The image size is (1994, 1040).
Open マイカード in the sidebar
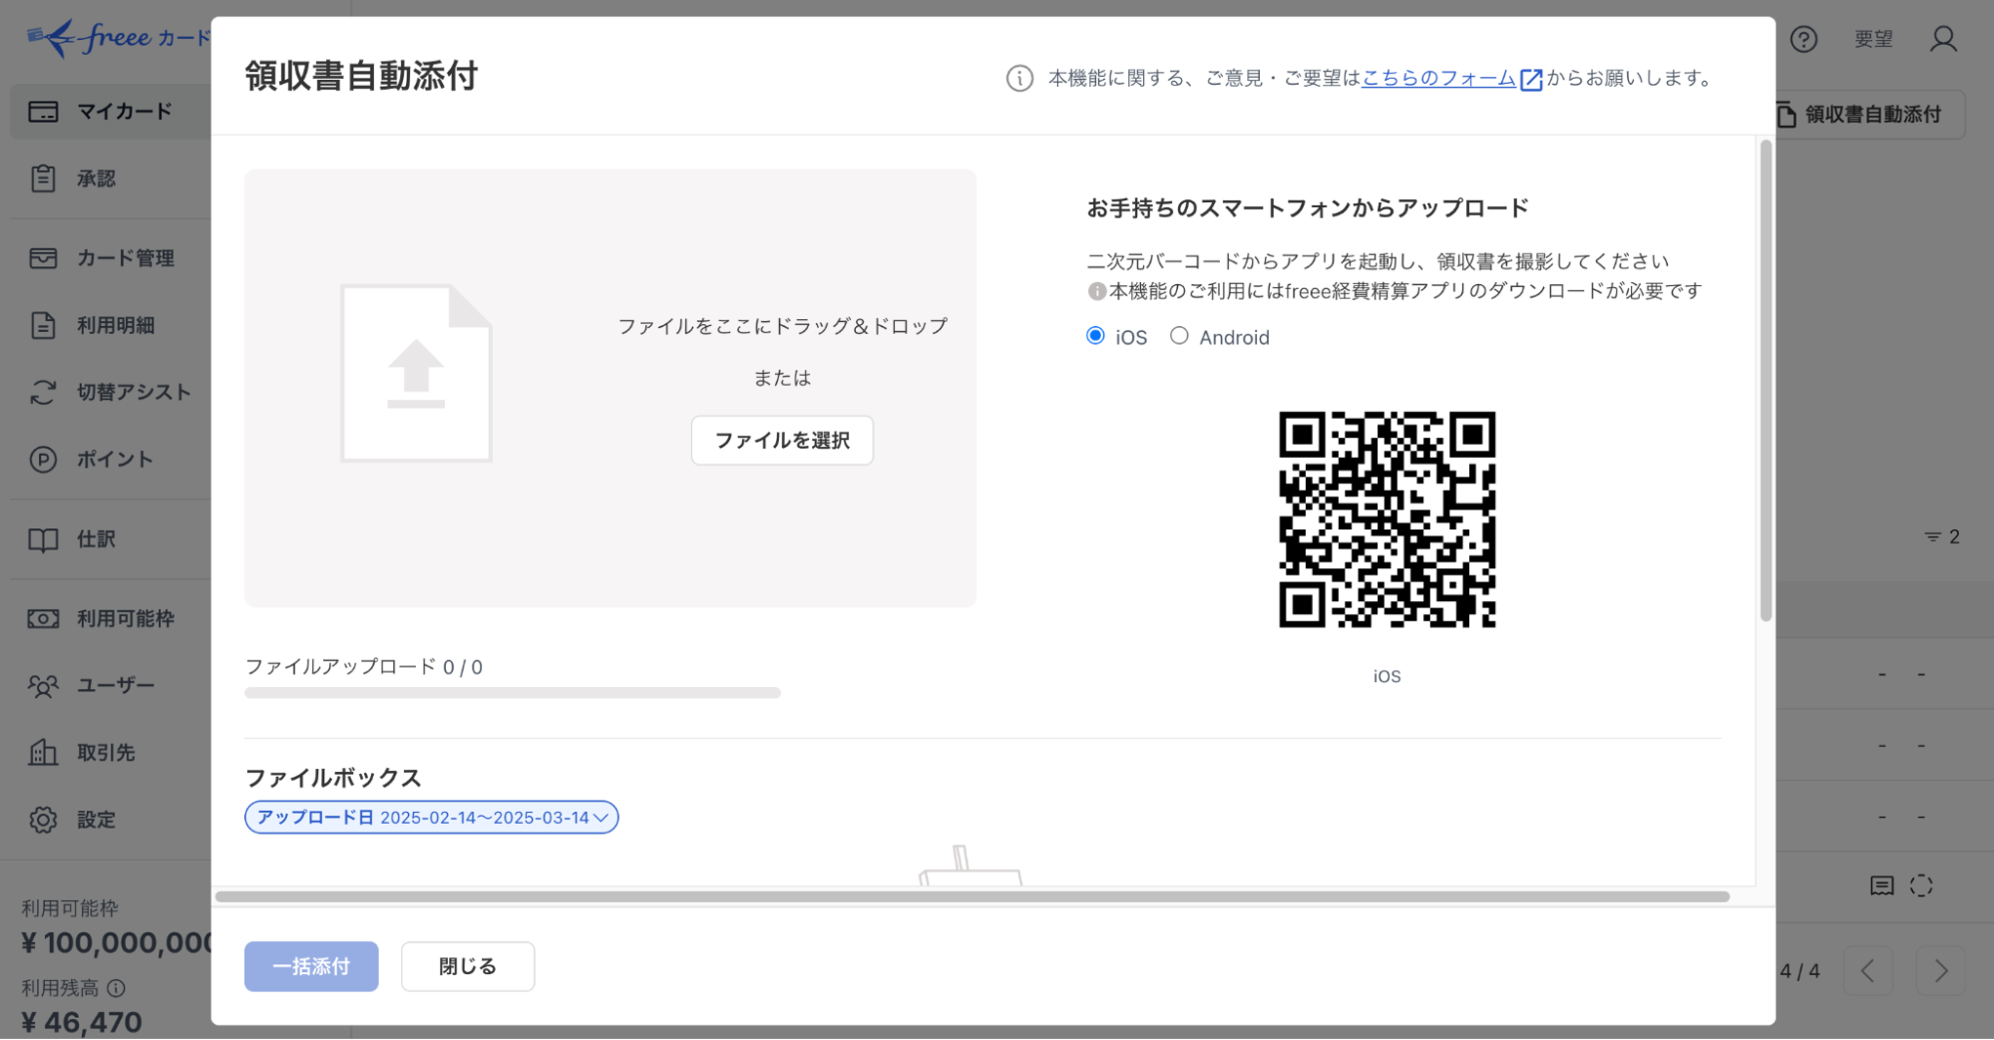point(110,112)
